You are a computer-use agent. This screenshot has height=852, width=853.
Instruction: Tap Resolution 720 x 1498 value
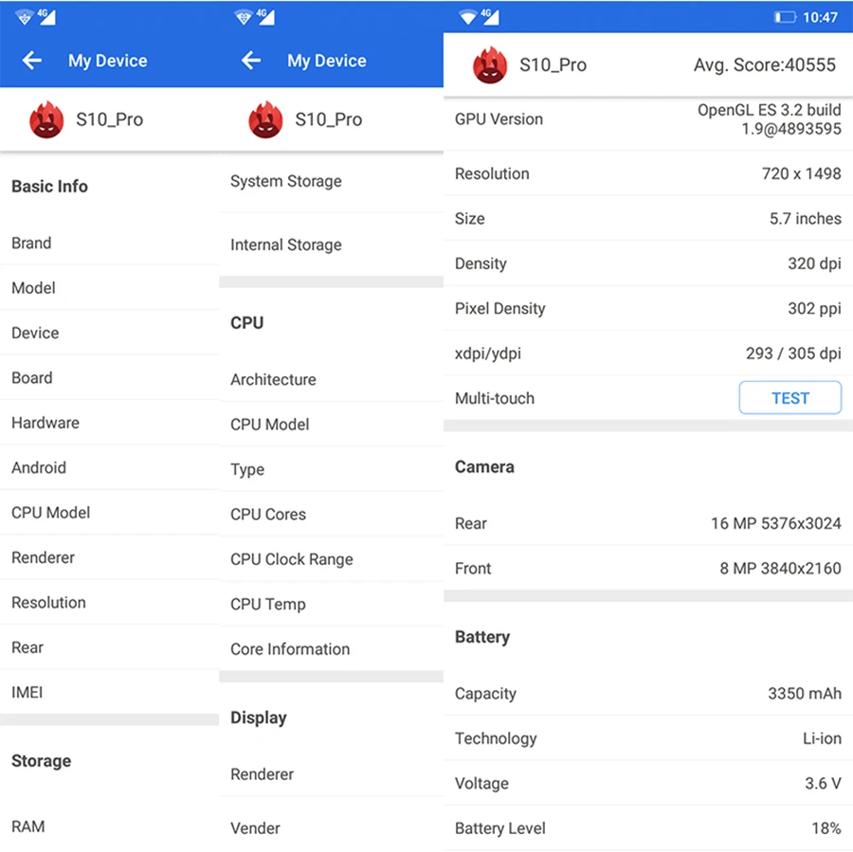(801, 173)
